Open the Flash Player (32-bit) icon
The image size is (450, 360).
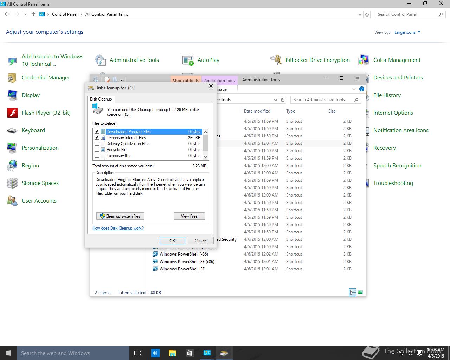[x=12, y=113]
